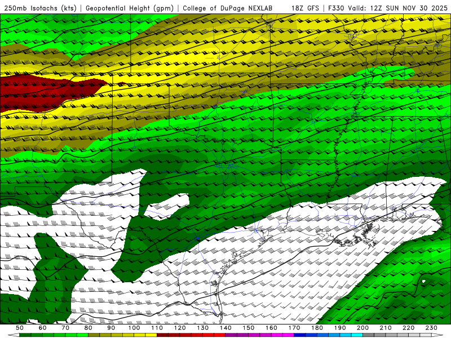
Task: Select the dark red swatch right of 110
Action: [x=162, y=335]
